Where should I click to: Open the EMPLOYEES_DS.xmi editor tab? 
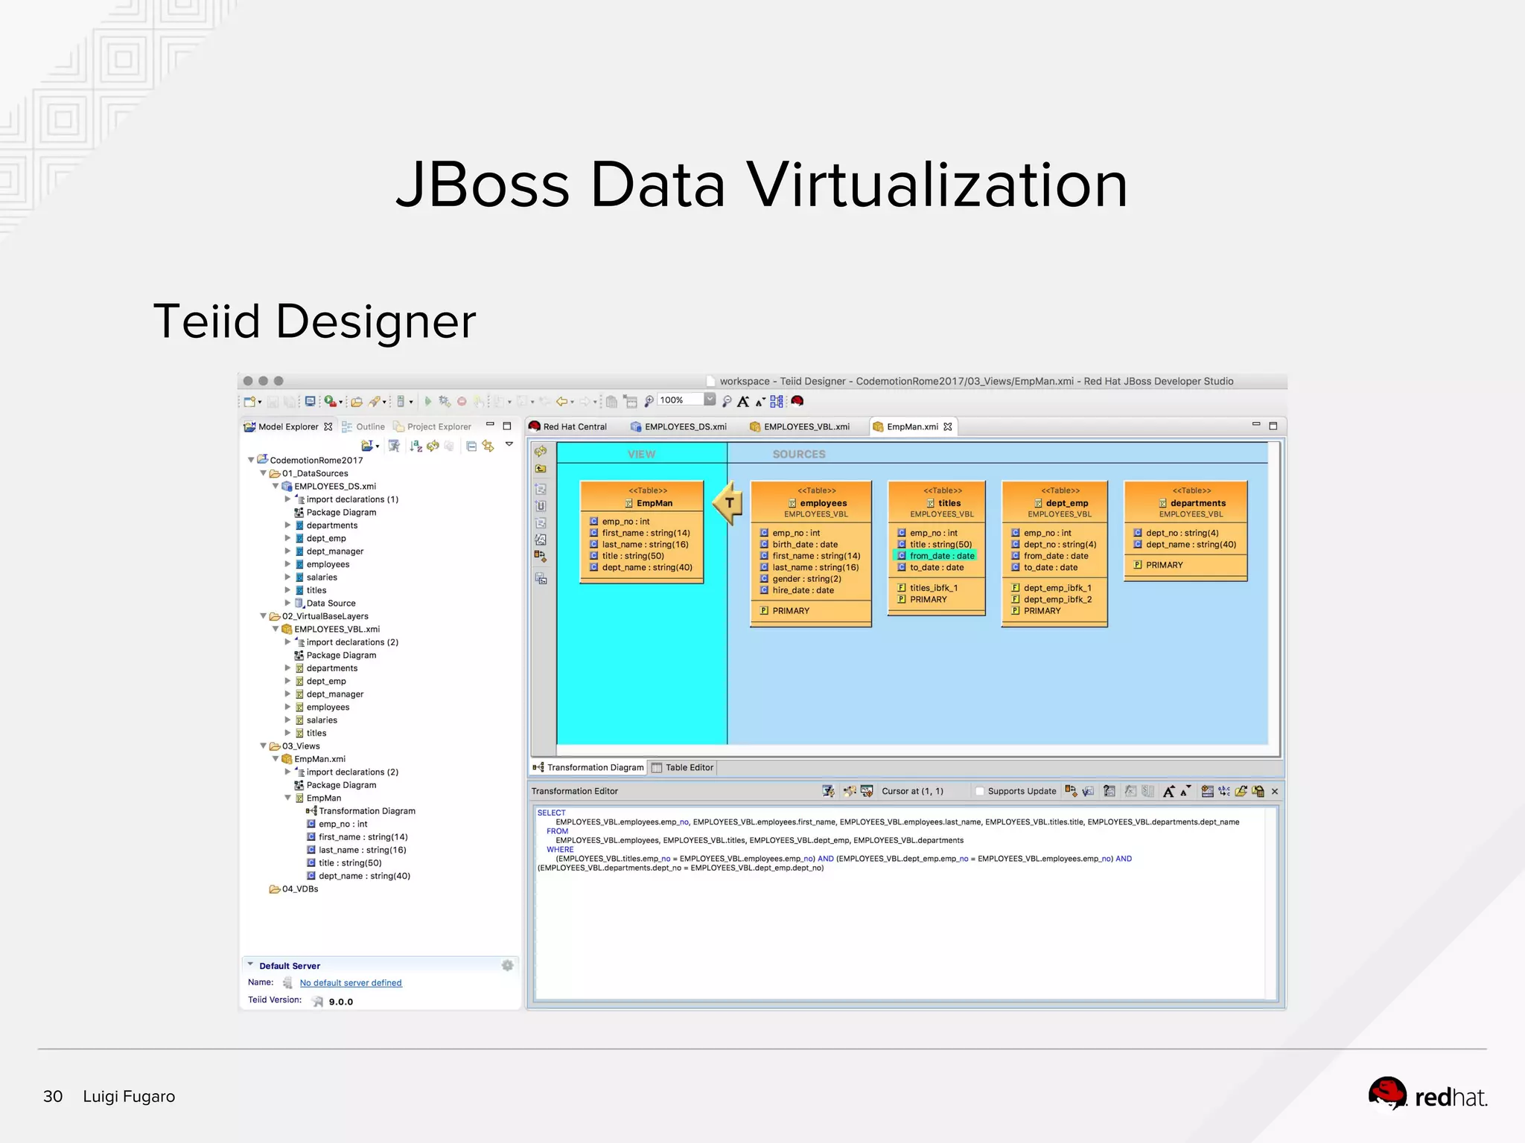click(x=678, y=426)
